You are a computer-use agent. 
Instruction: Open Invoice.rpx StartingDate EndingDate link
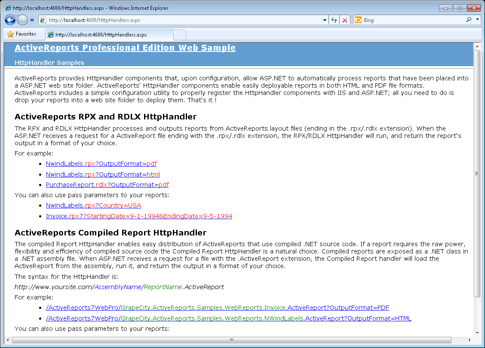coord(139,216)
